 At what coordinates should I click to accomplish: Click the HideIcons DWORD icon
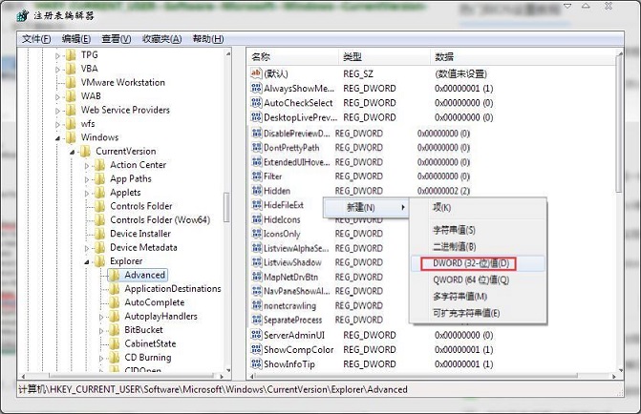point(257,219)
